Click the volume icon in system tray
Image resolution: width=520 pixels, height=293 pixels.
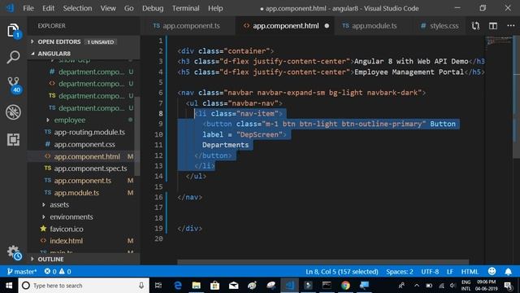(453, 286)
